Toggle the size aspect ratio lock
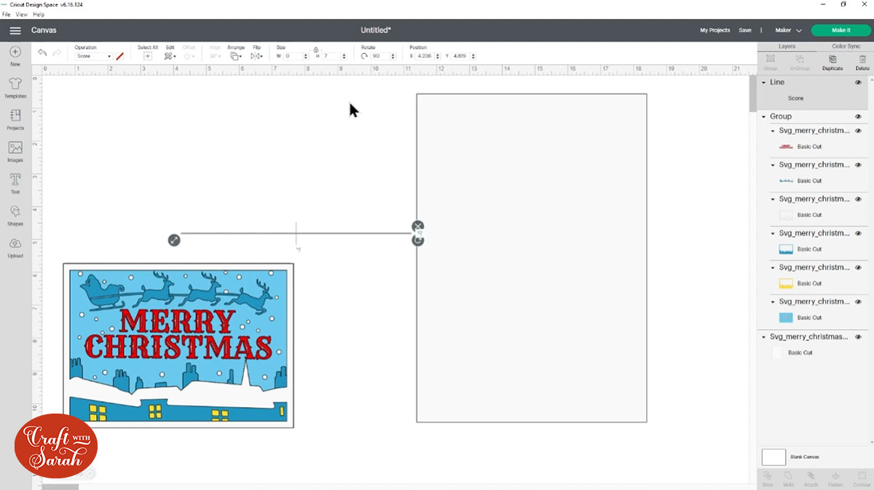 click(x=316, y=50)
